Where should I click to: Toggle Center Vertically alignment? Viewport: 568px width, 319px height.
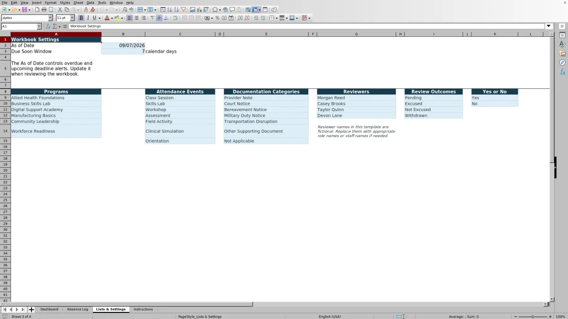click(159, 18)
